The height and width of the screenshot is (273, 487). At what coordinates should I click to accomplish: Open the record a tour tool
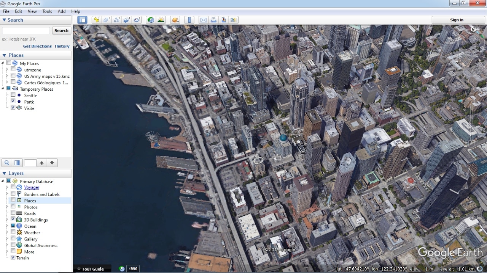click(137, 20)
